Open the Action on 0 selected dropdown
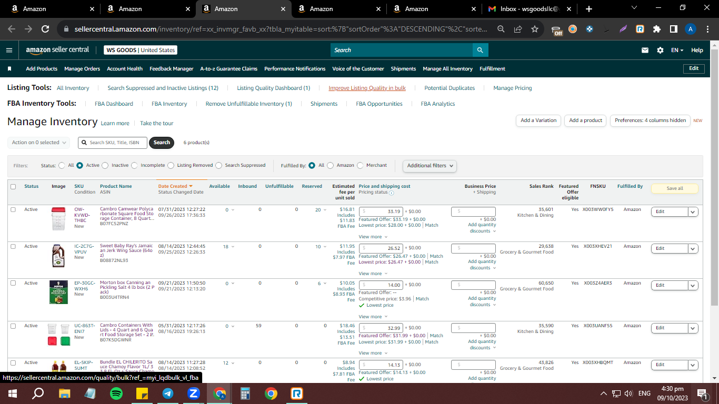 pyautogui.click(x=40, y=143)
